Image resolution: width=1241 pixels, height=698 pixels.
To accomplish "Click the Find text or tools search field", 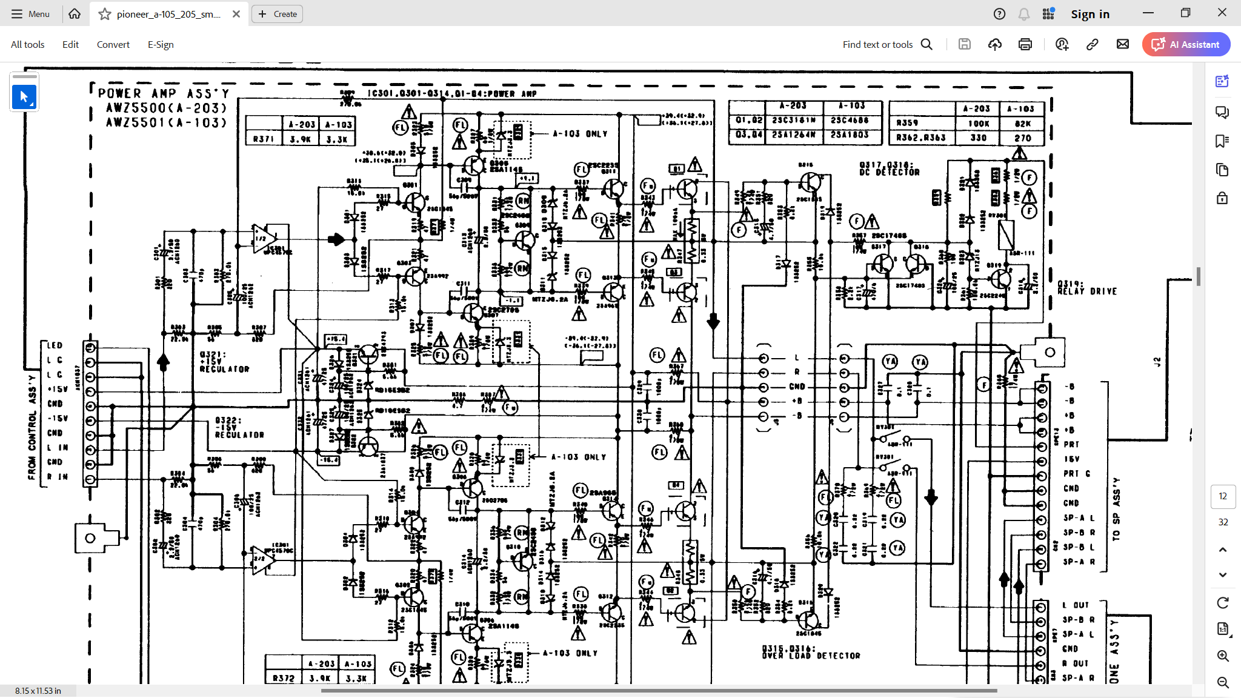I will coord(887,44).
